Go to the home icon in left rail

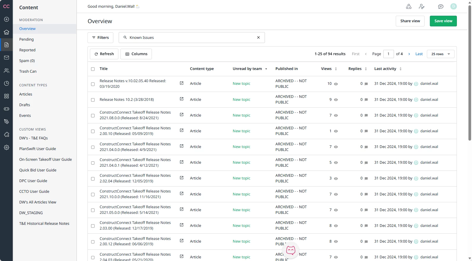pos(6,32)
